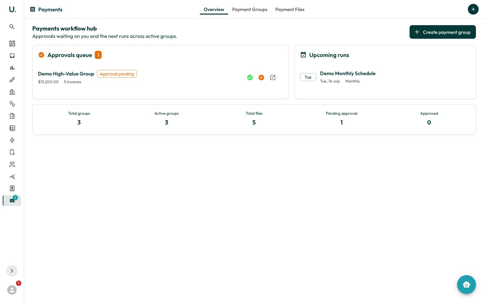The image size is (484, 302).
Task: Open Demo High-Value Group in new window
Action: click(x=273, y=78)
